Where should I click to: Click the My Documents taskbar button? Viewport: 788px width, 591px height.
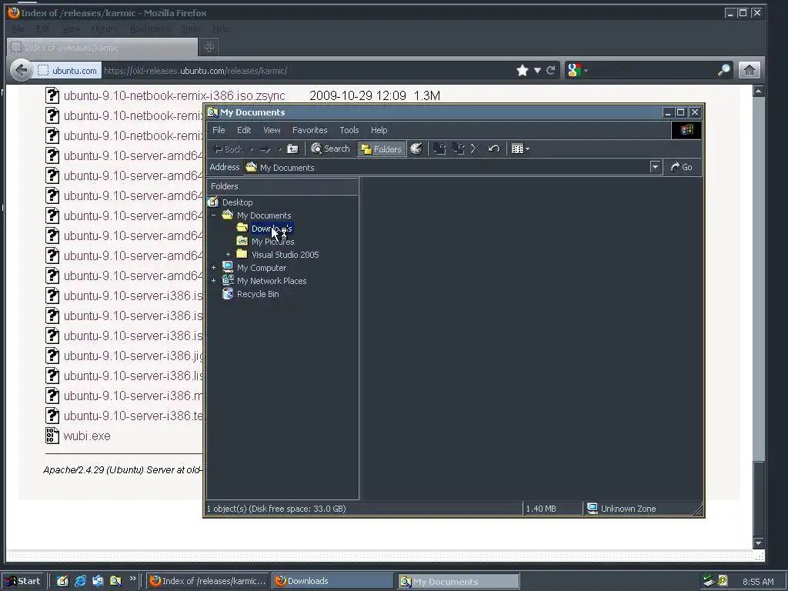pos(459,582)
